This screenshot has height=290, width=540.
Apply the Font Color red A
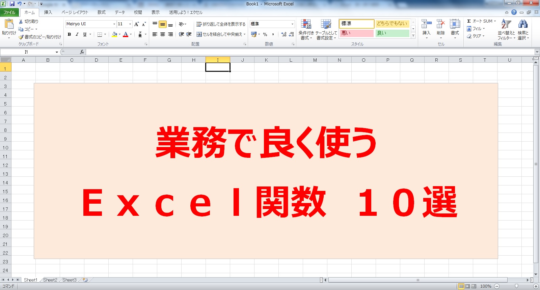126,34
